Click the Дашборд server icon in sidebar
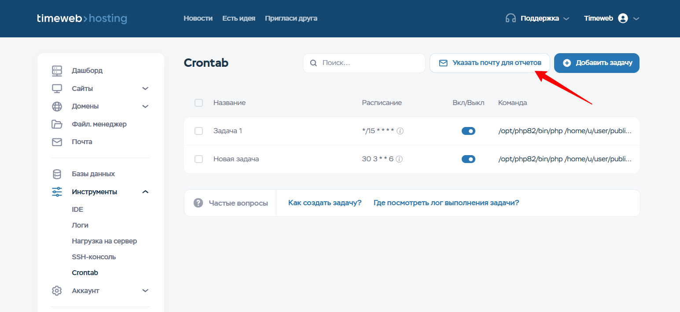The image size is (680, 312). point(57,70)
